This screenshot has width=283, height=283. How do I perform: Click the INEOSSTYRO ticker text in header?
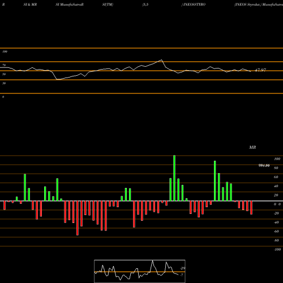coord(194,5)
